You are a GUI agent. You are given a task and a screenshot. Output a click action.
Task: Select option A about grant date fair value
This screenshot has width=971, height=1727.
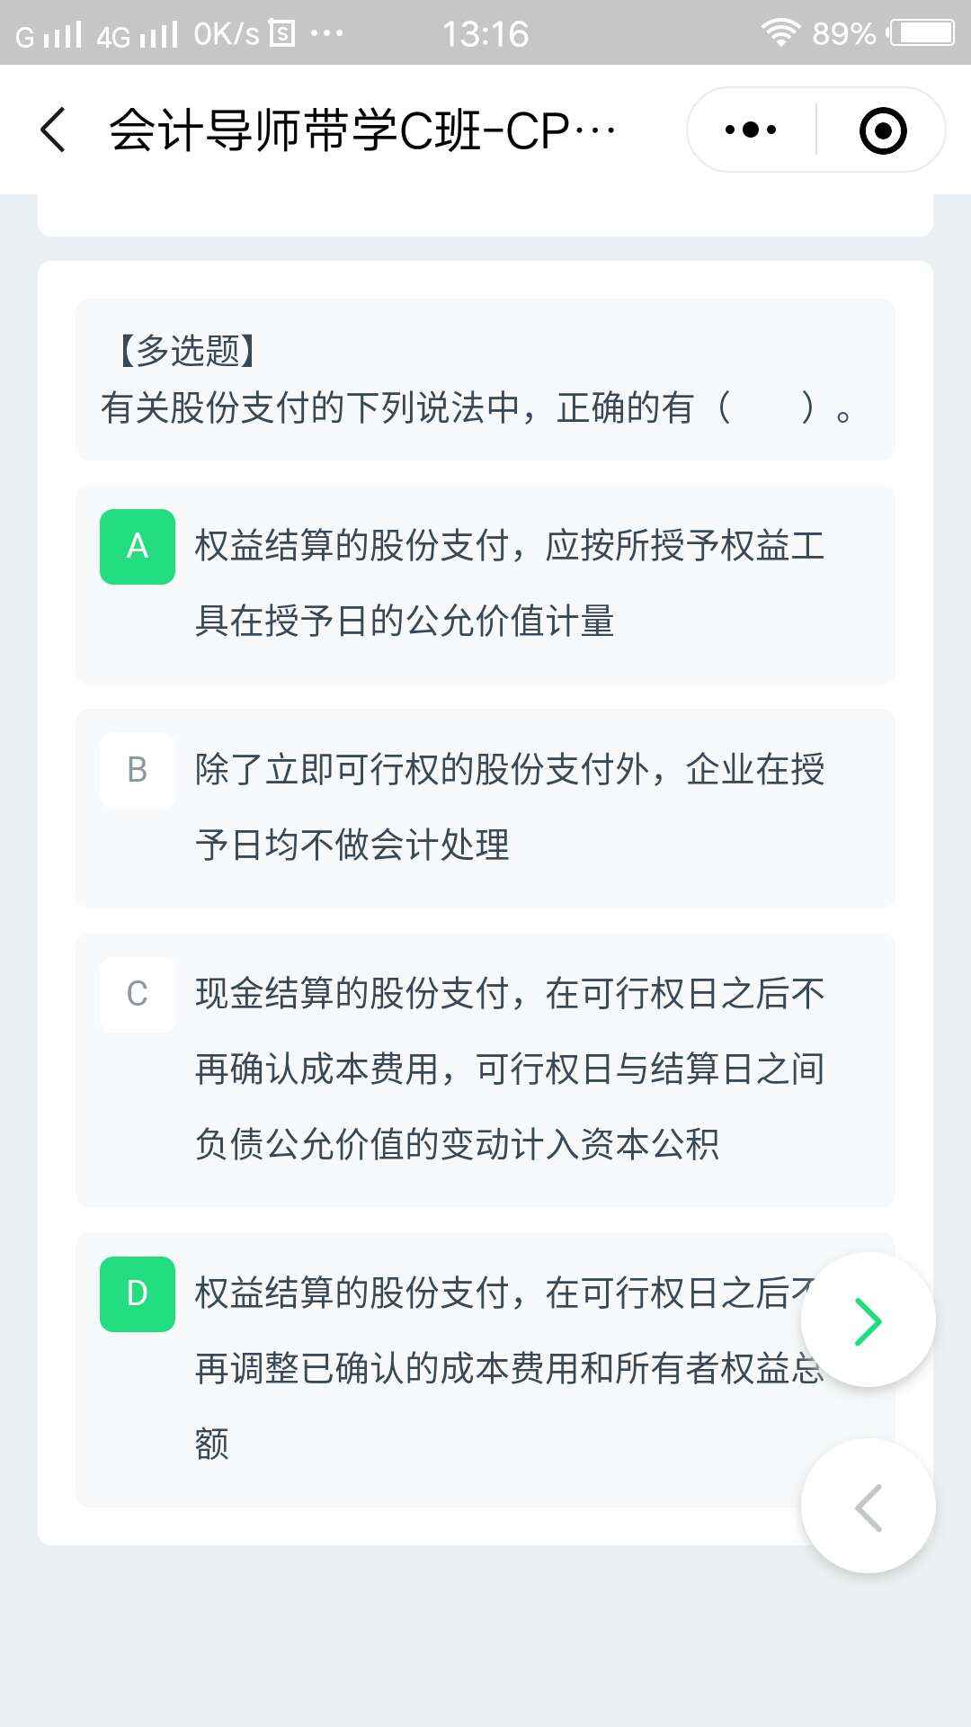point(485,580)
